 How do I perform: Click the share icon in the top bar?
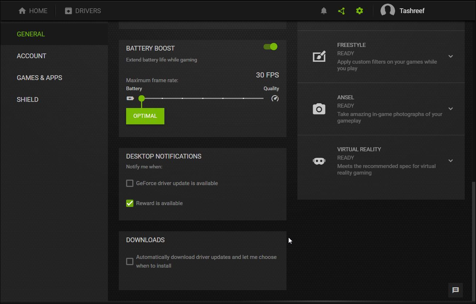(341, 11)
